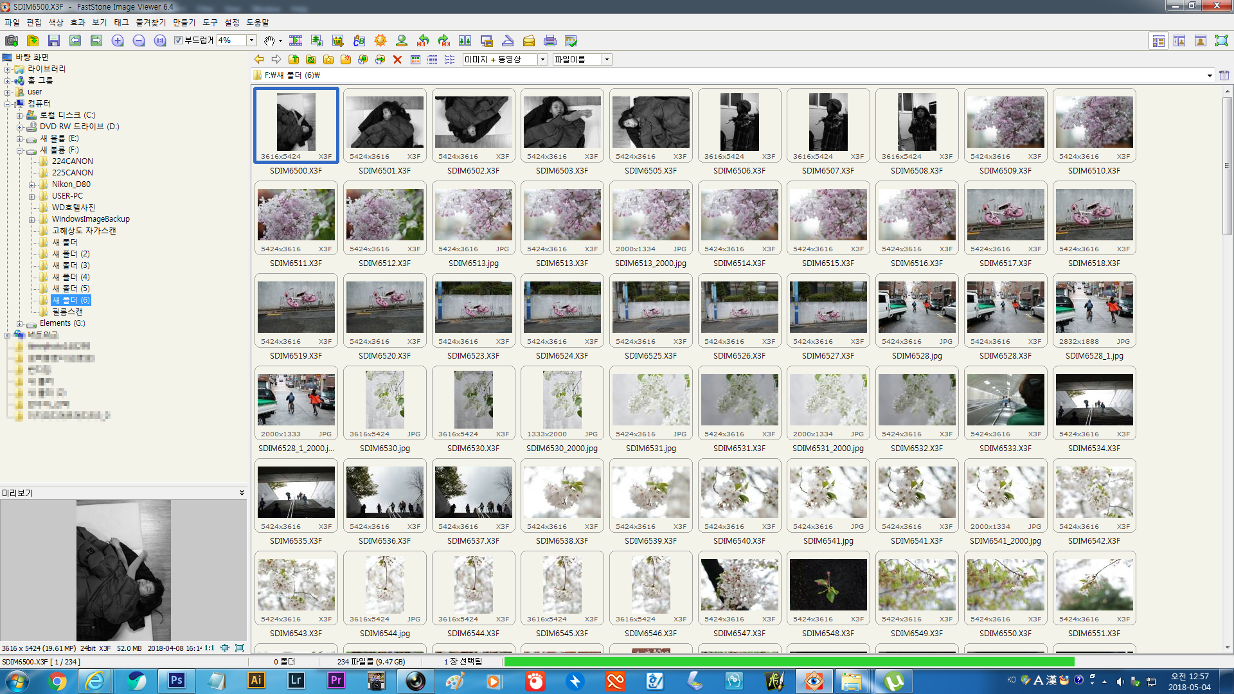This screenshot has height=694, width=1234.
Task: Rotate image left 90 degrees
Action: (x=423, y=40)
